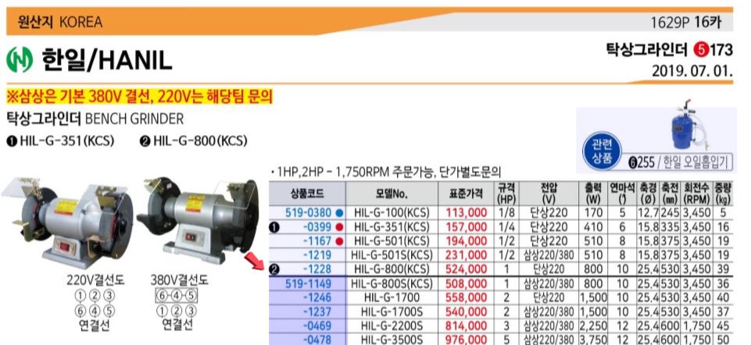The width and height of the screenshot is (751, 345).
Task: Click model name HIL-G-1700
Action: [x=392, y=298]
